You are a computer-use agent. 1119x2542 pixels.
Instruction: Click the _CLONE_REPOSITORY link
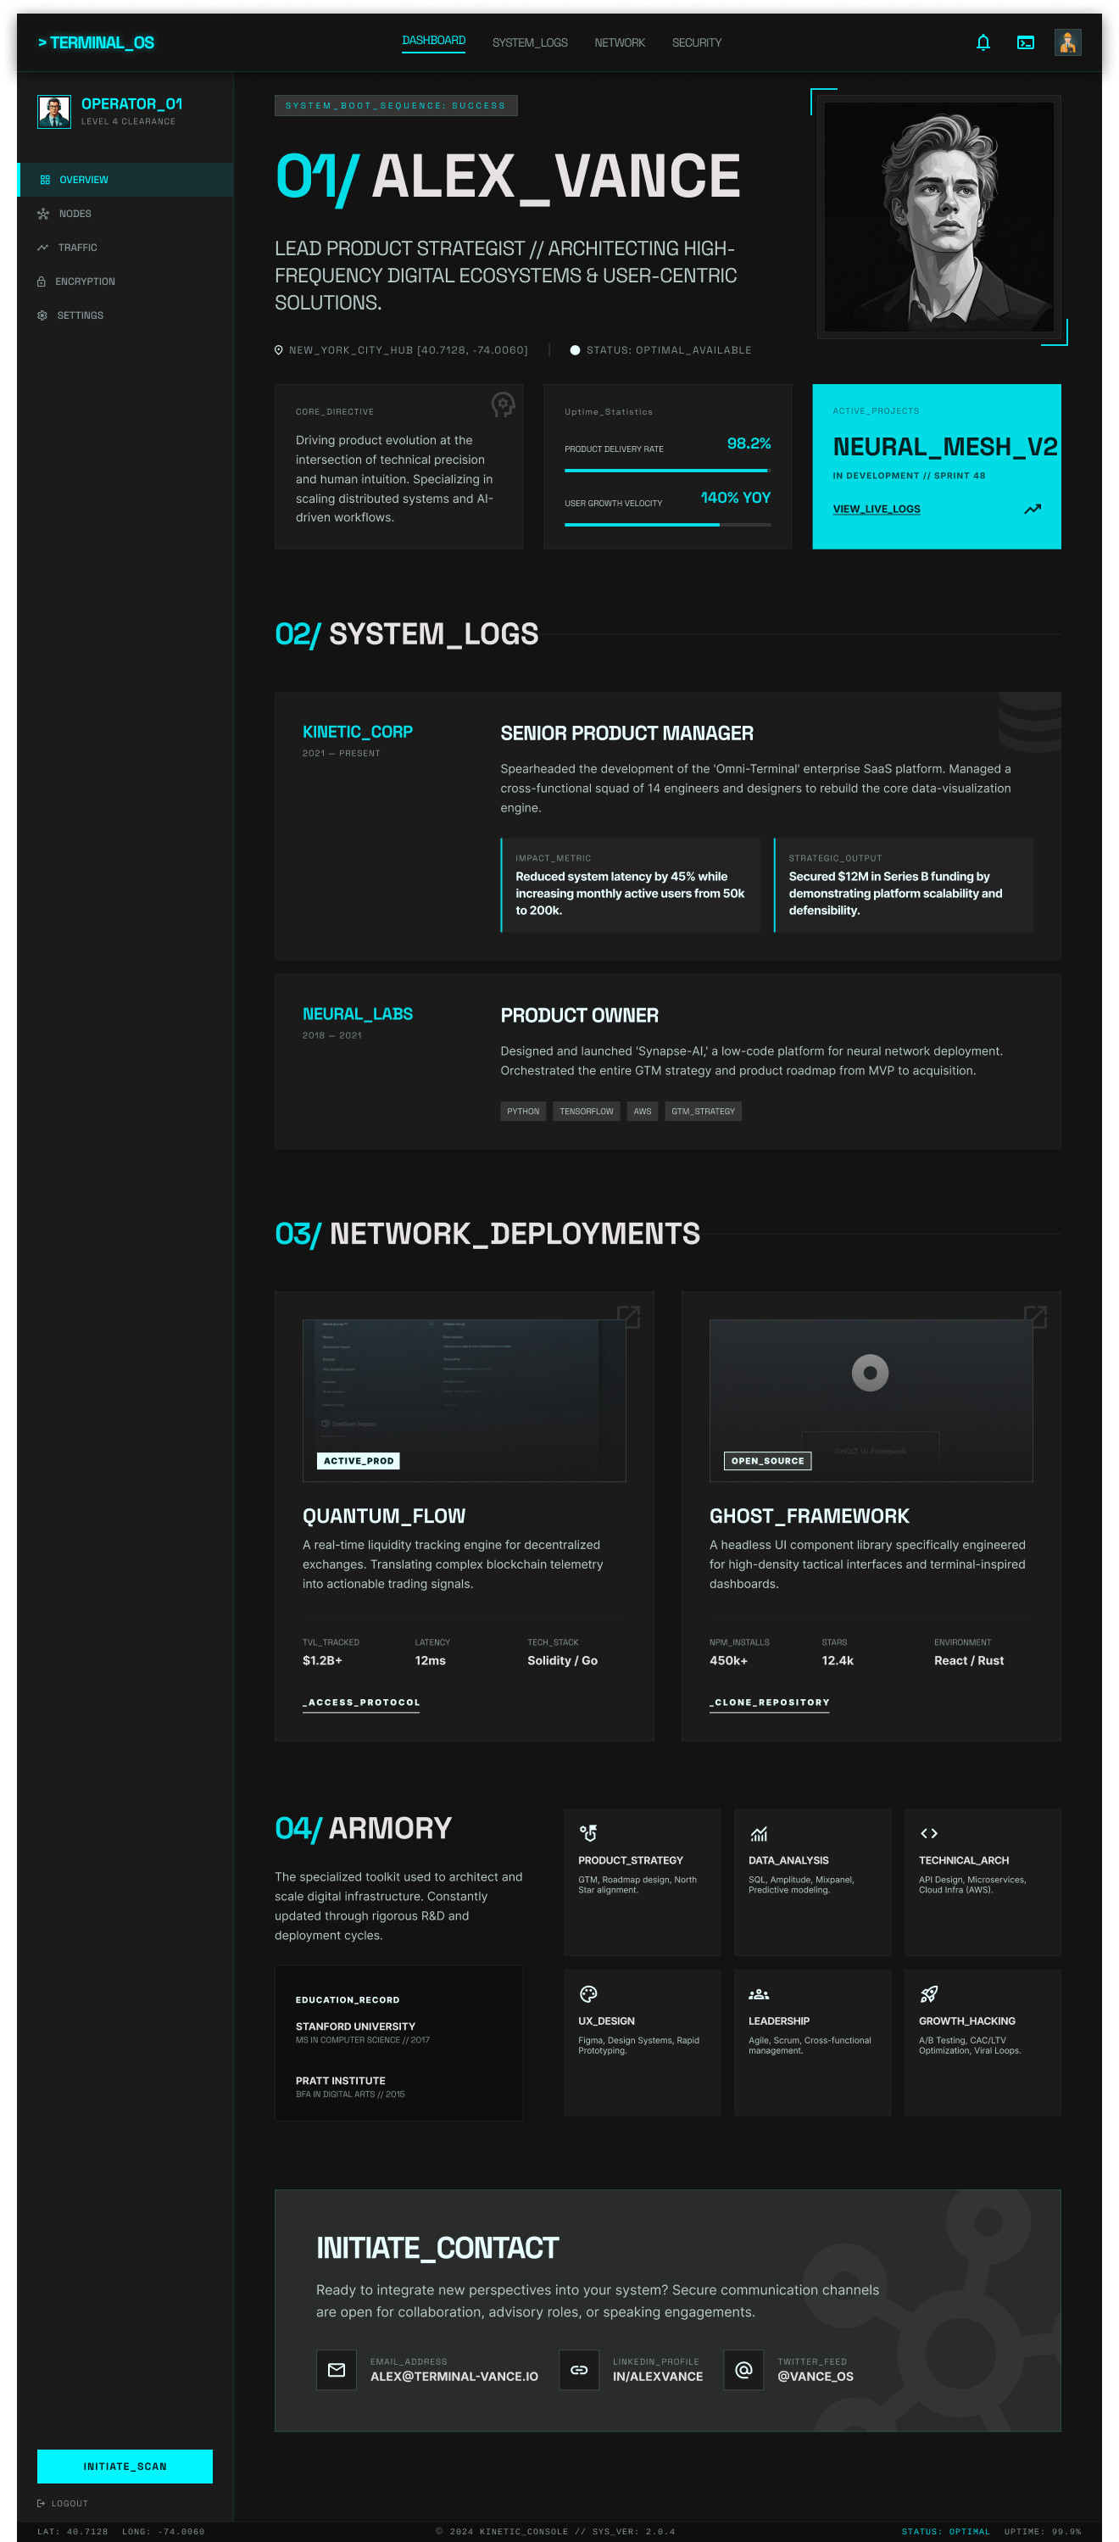[769, 1703]
